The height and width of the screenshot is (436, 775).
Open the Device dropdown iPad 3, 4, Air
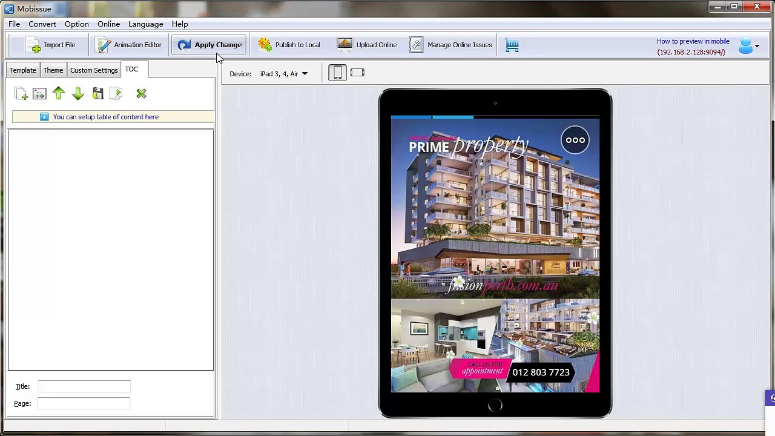[x=284, y=74]
